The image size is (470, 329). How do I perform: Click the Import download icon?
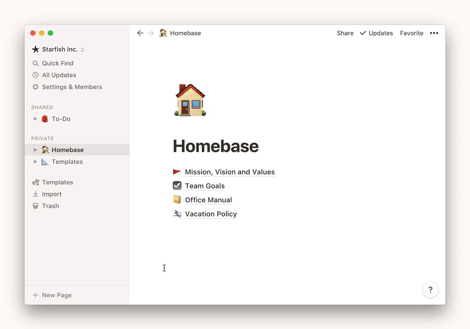(36, 194)
